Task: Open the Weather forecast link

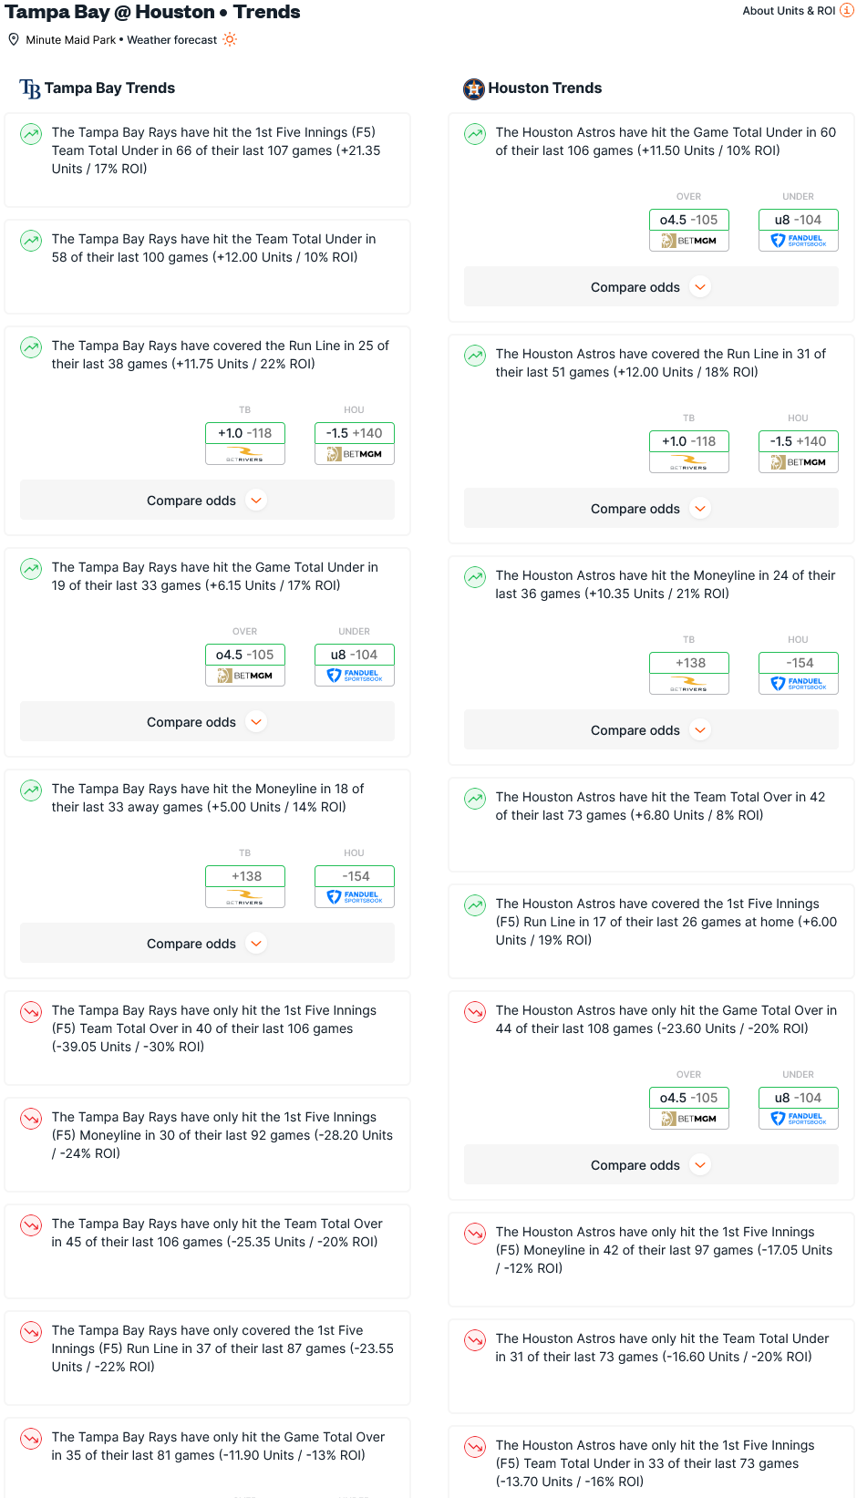Action: (x=172, y=40)
